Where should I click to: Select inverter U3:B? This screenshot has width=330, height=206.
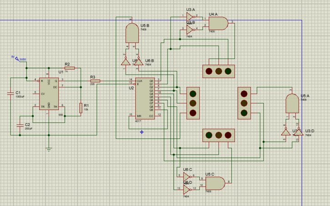tap(190, 30)
